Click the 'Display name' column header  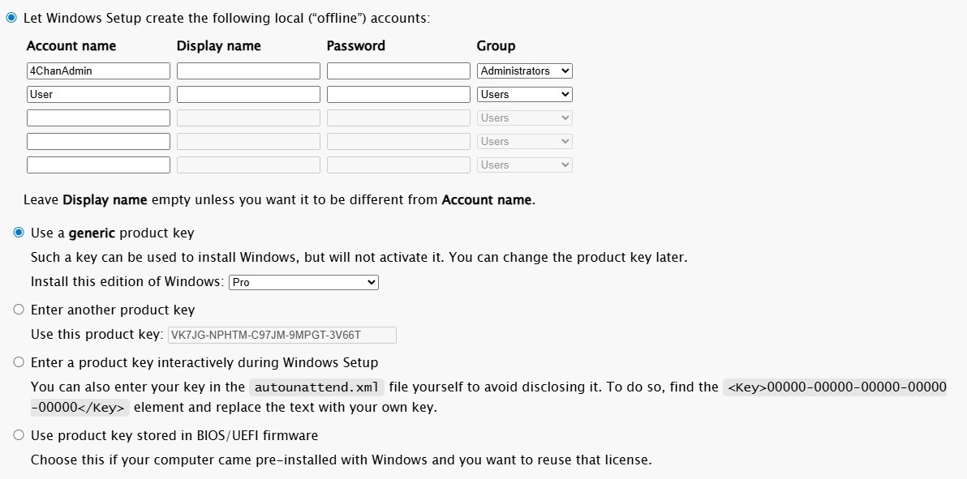click(x=219, y=46)
